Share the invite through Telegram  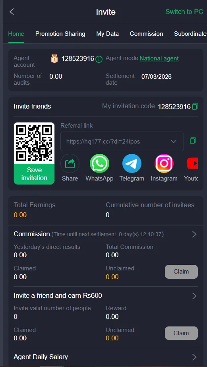132,163
